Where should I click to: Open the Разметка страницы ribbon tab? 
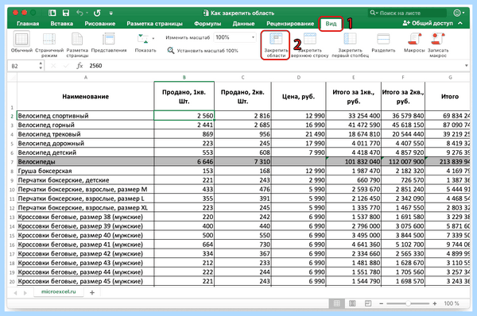[154, 23]
